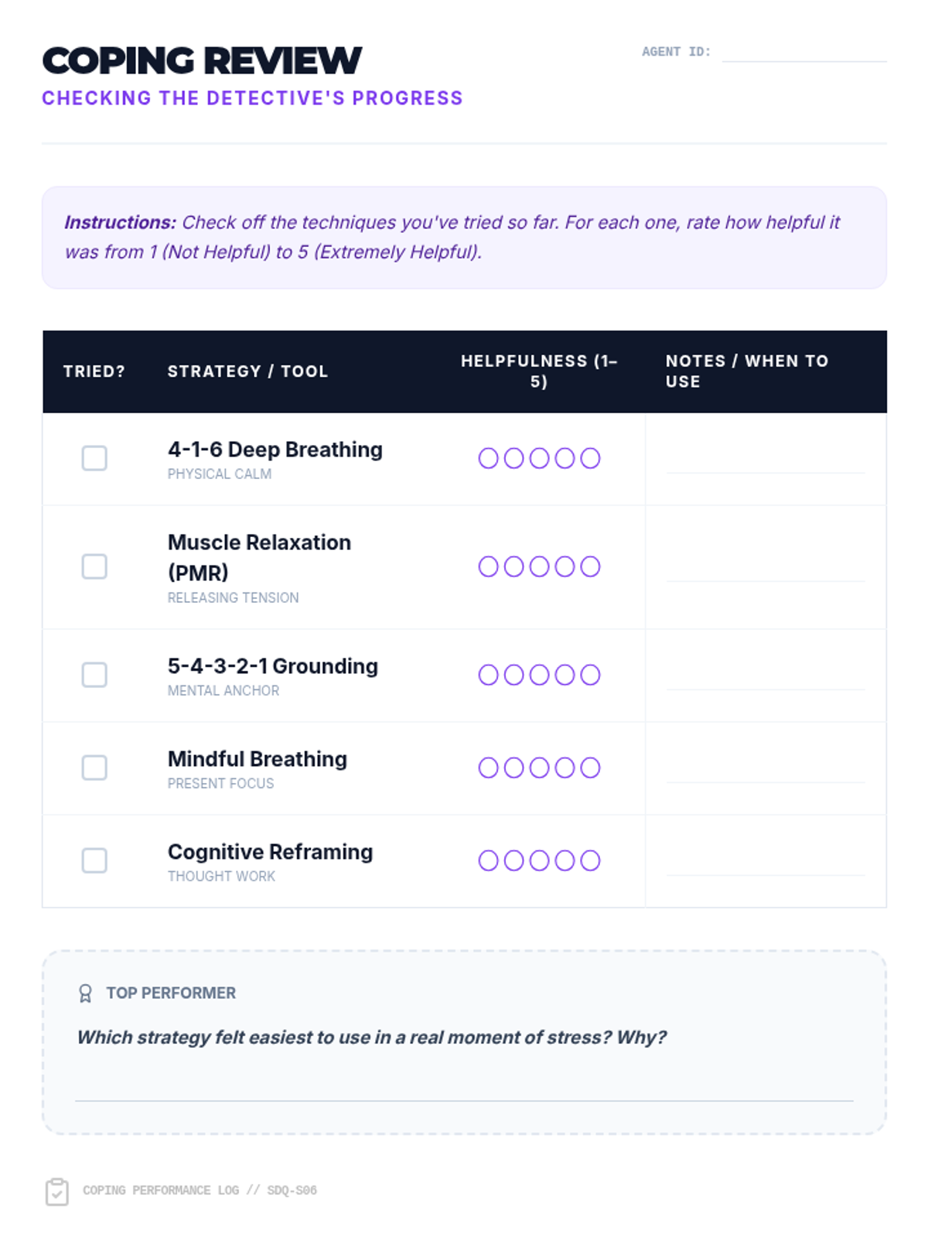Click notes field for Muscle Relaxation row
The image size is (928, 1238).
coord(766,566)
